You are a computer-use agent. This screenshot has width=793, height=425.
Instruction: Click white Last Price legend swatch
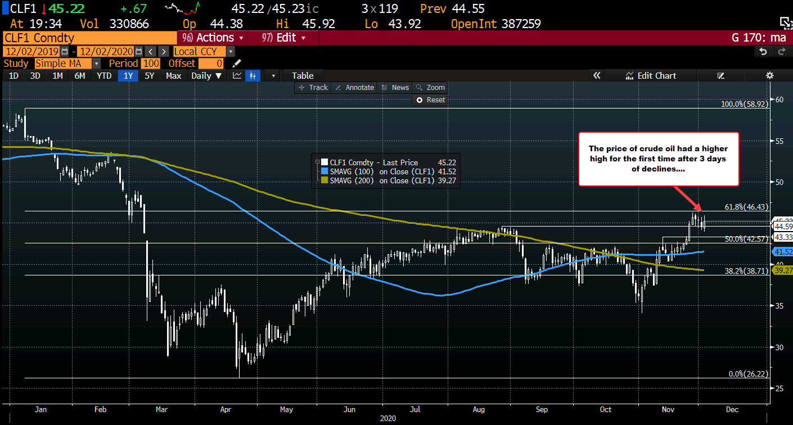(325, 162)
